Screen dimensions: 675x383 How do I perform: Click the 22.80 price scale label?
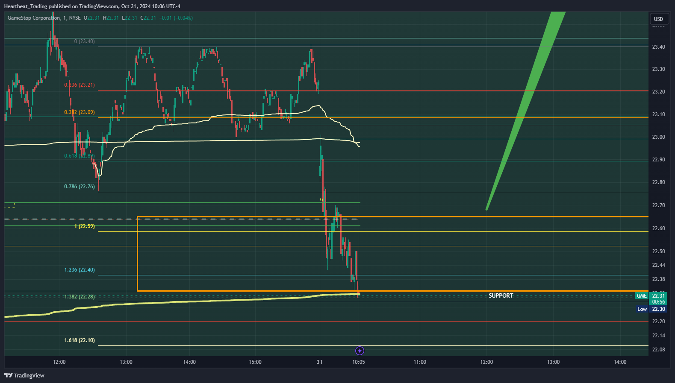coord(658,182)
